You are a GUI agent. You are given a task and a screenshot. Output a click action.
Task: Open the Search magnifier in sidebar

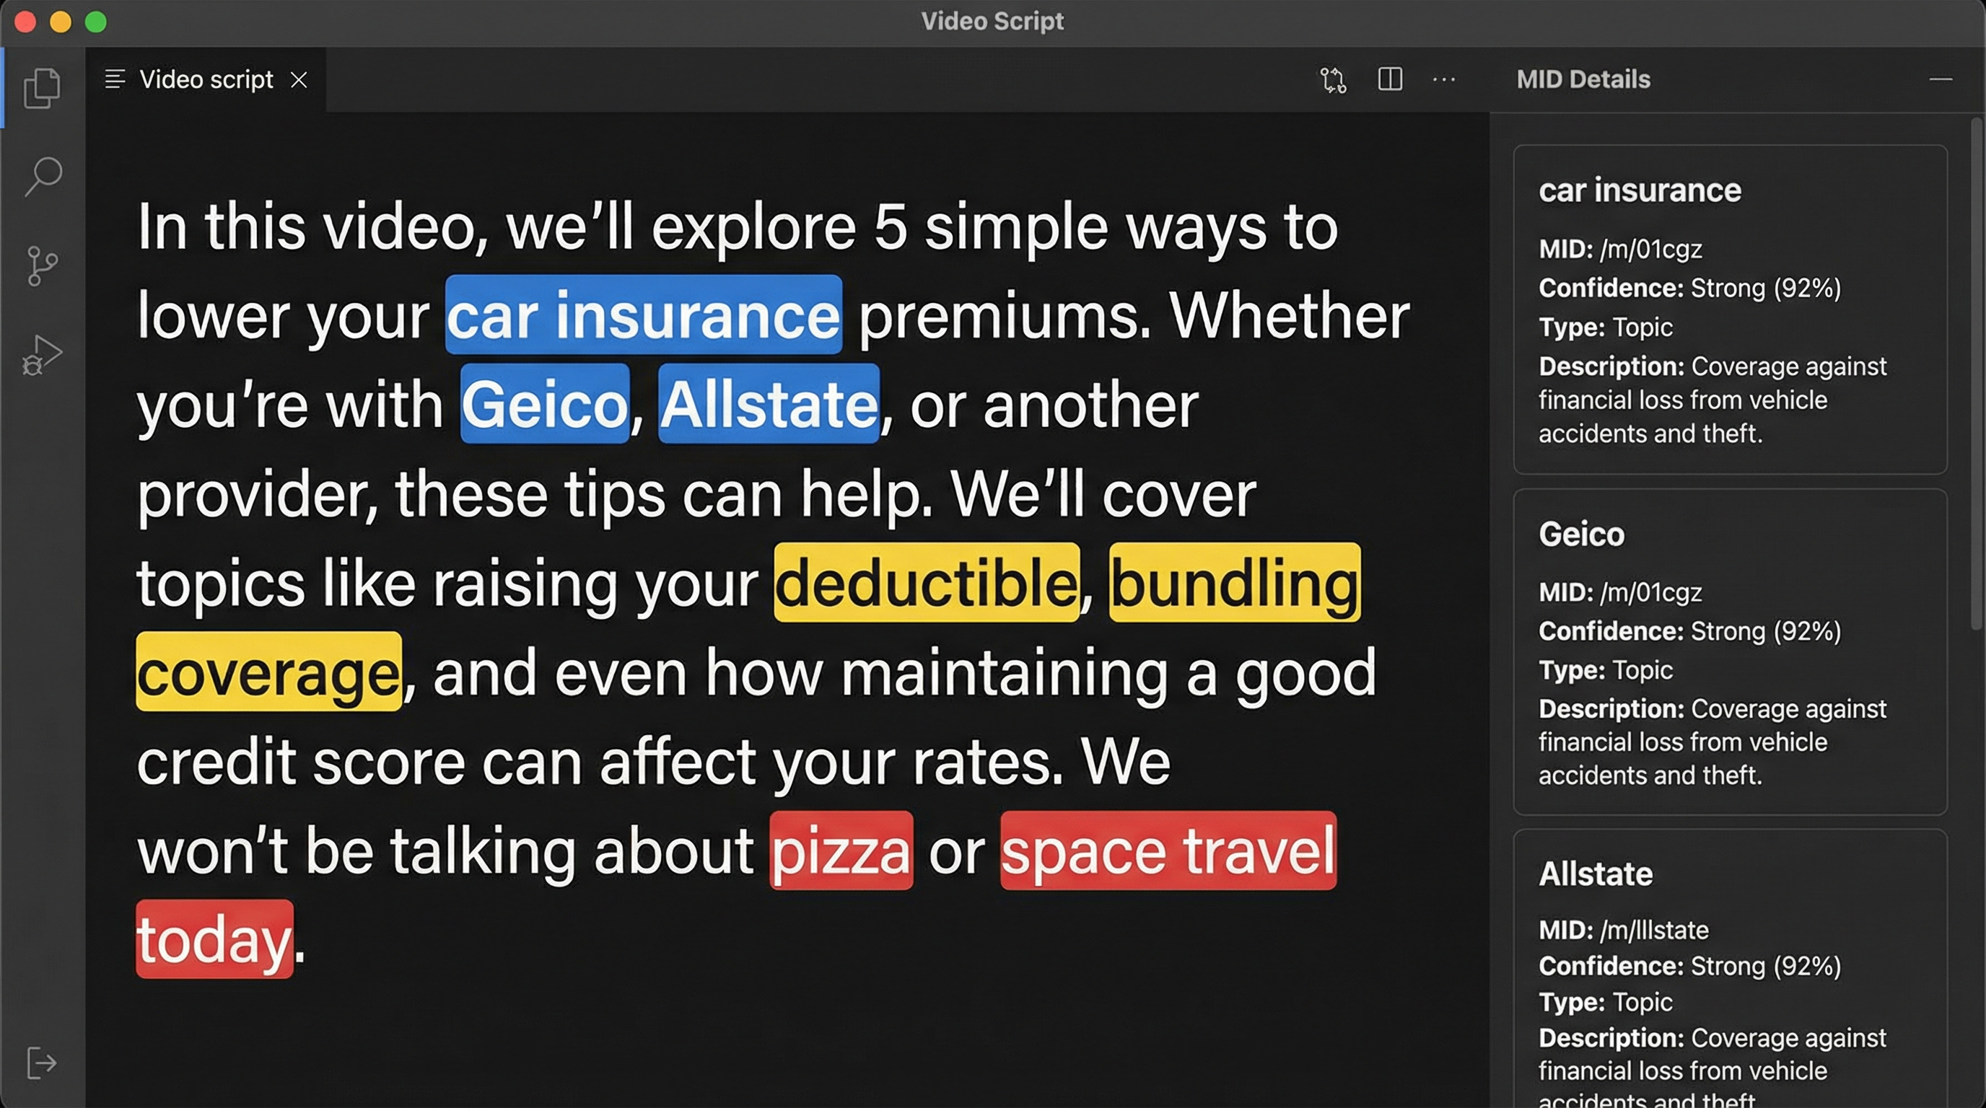click(x=43, y=177)
